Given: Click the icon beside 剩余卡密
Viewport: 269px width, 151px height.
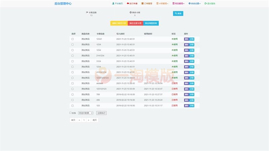Looking at the screenshot, I should 130,12.
